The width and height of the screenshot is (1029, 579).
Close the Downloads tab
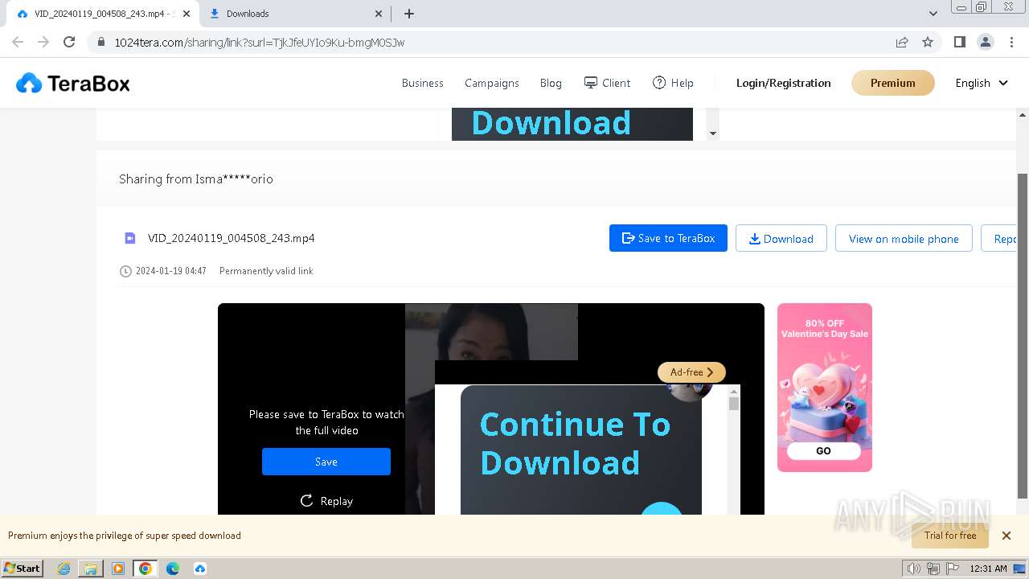click(x=379, y=14)
